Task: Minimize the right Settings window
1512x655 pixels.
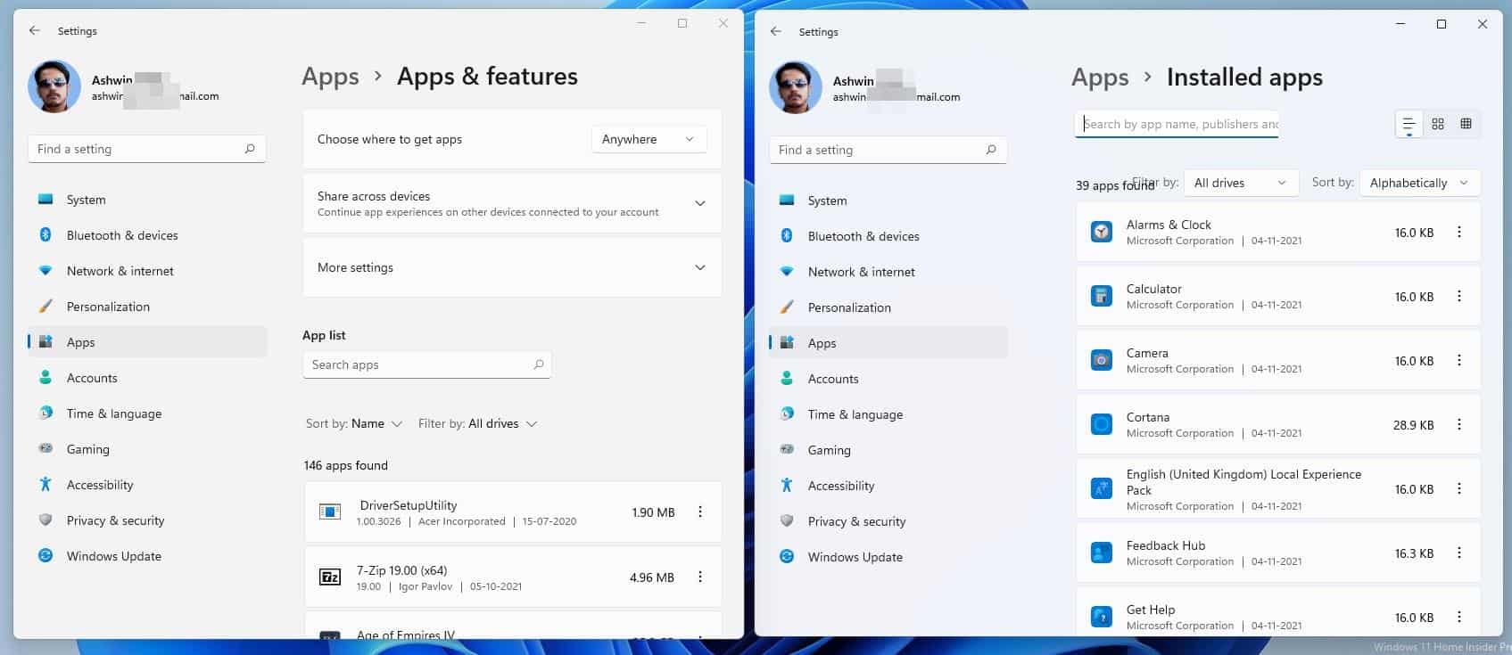Action: pos(1400,24)
